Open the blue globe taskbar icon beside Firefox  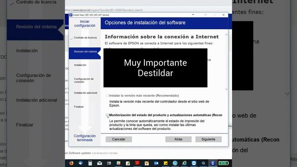(x=81, y=163)
